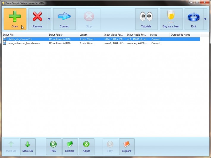This screenshot has width=211, height=158.
Task: Explore output folder with orange folder icon
Action: click(x=127, y=147)
